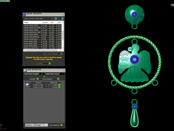
Task: Select the White Gold:14K PdW row
Action: point(42,28)
